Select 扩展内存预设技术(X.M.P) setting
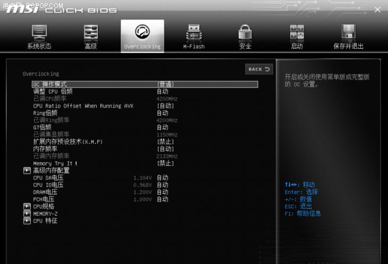The height and width of the screenshot is (264, 388). [68, 142]
